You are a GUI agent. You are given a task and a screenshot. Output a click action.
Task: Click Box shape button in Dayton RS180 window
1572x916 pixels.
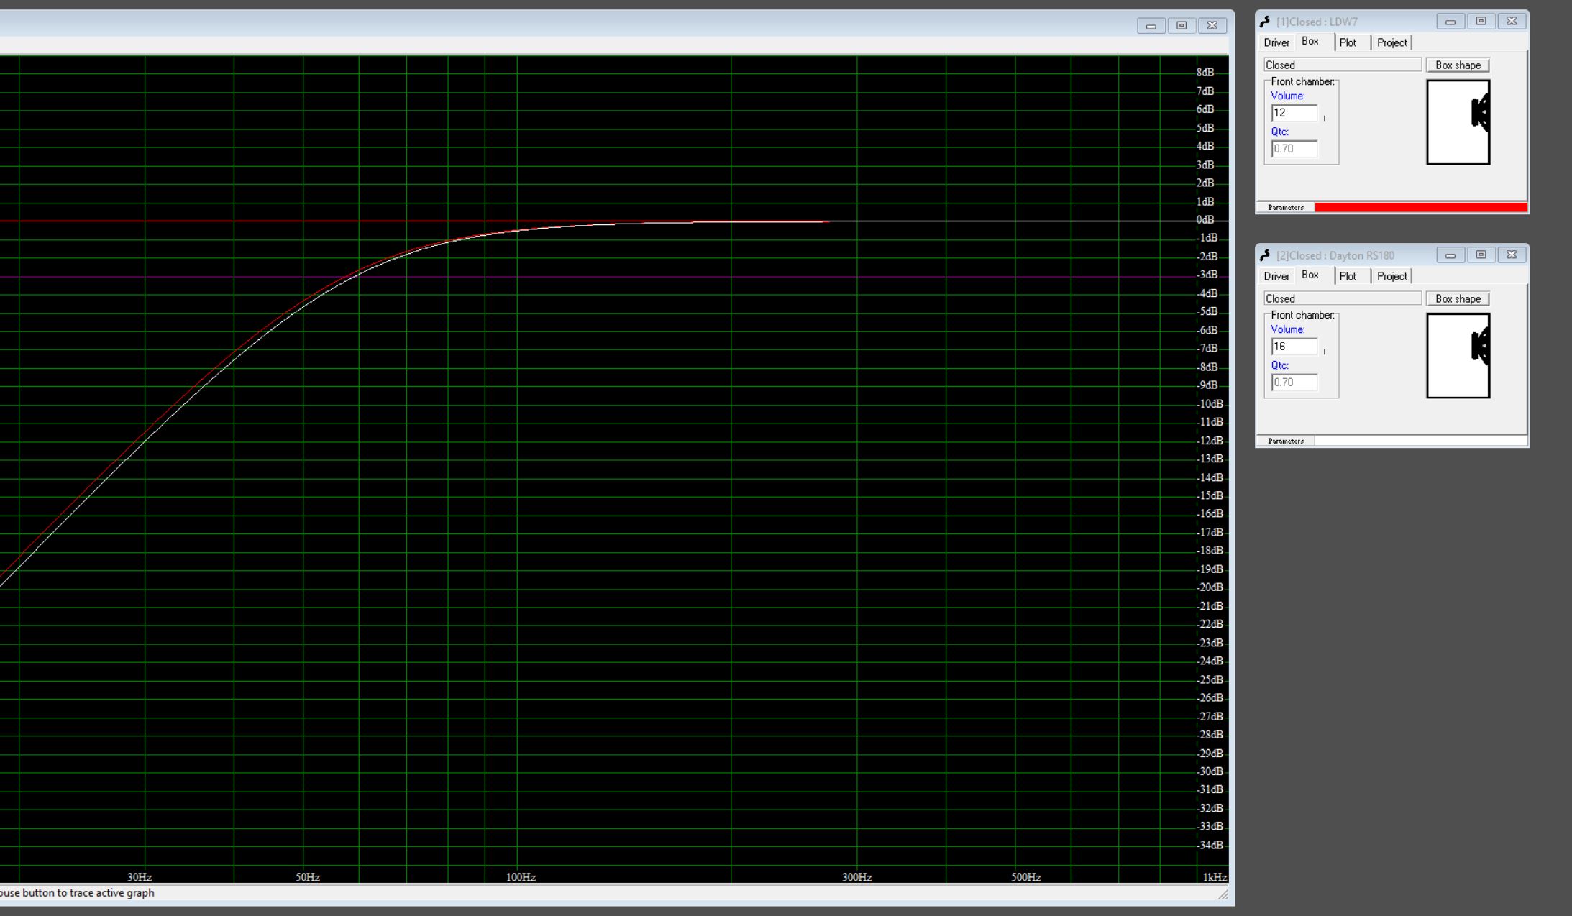[x=1458, y=298]
